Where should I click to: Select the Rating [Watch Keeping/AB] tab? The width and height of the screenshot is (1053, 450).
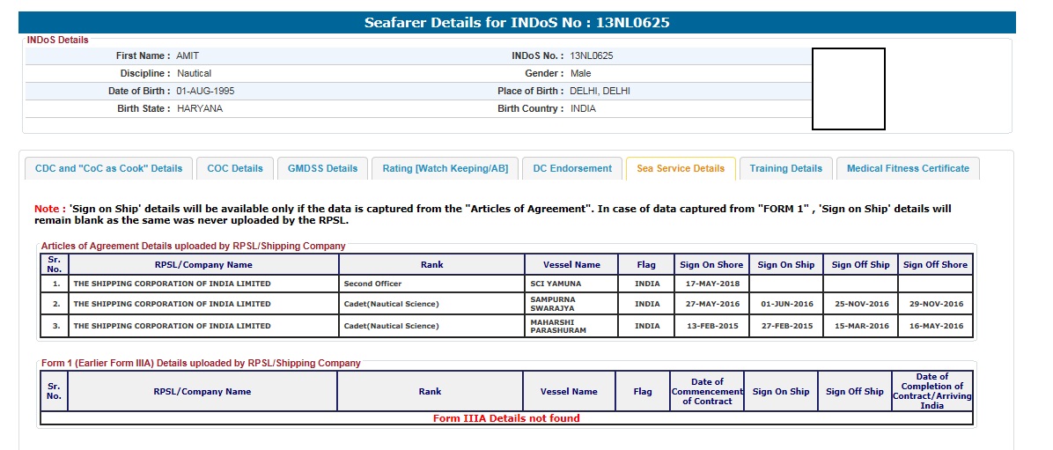pyautogui.click(x=445, y=168)
